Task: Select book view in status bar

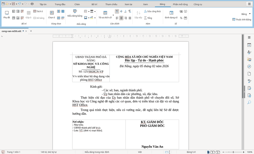Action: click(218, 152)
